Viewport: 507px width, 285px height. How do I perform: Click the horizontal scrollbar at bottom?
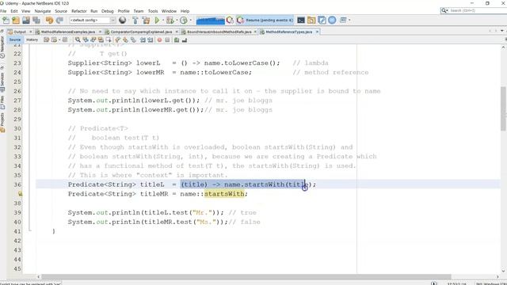[246, 276]
